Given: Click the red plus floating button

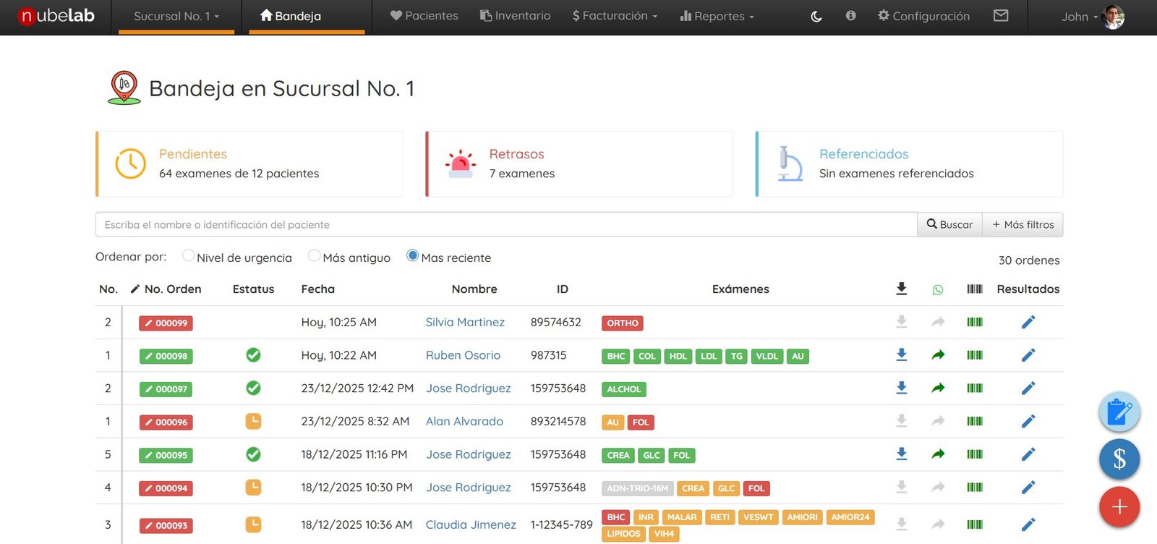Looking at the screenshot, I should [1119, 507].
